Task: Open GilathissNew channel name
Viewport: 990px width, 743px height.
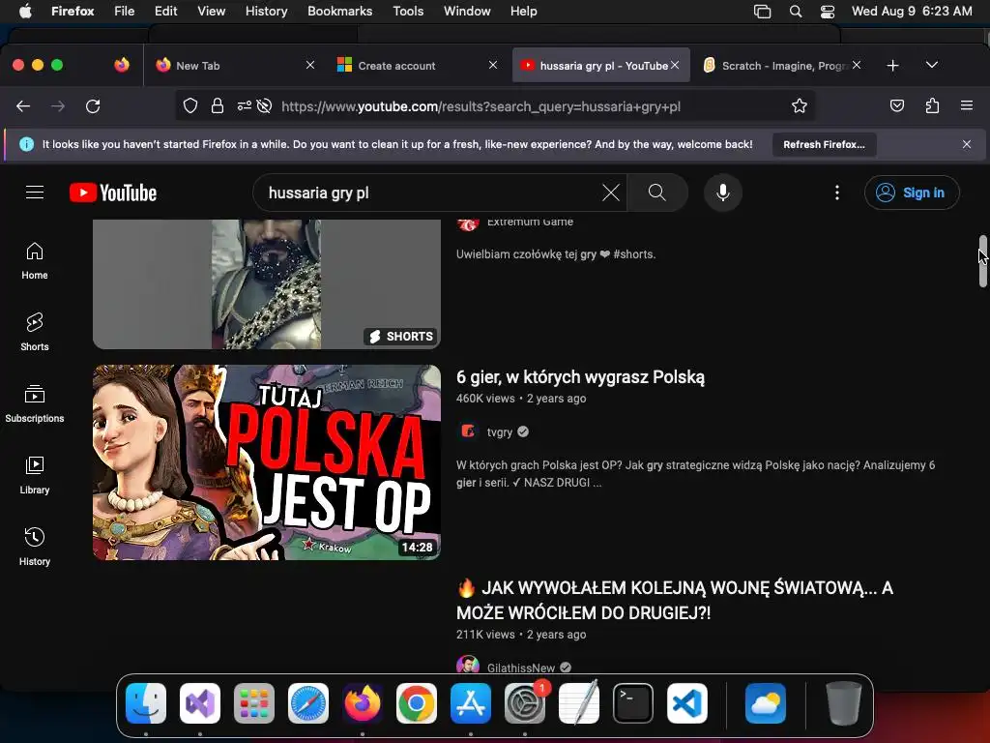Action: click(521, 668)
